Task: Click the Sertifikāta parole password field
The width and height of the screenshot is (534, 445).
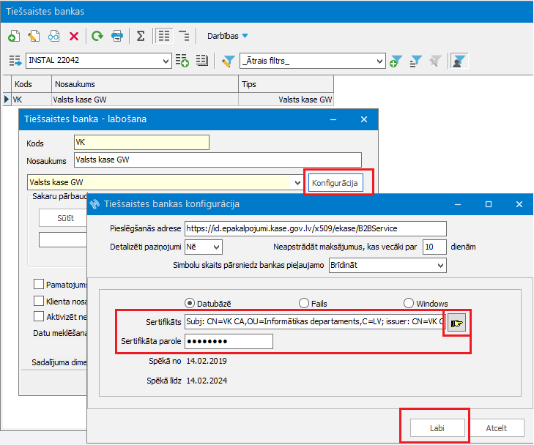Action: coord(229,342)
